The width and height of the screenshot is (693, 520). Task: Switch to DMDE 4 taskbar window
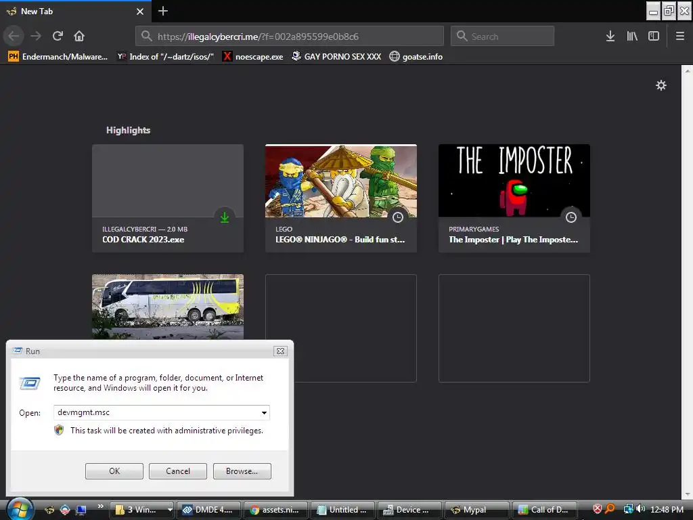[x=208, y=510]
